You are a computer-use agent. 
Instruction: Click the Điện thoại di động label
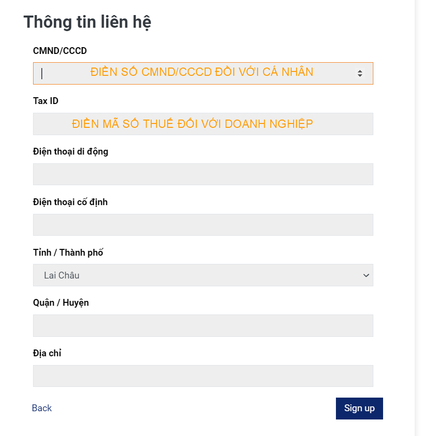pyautogui.click(x=70, y=152)
